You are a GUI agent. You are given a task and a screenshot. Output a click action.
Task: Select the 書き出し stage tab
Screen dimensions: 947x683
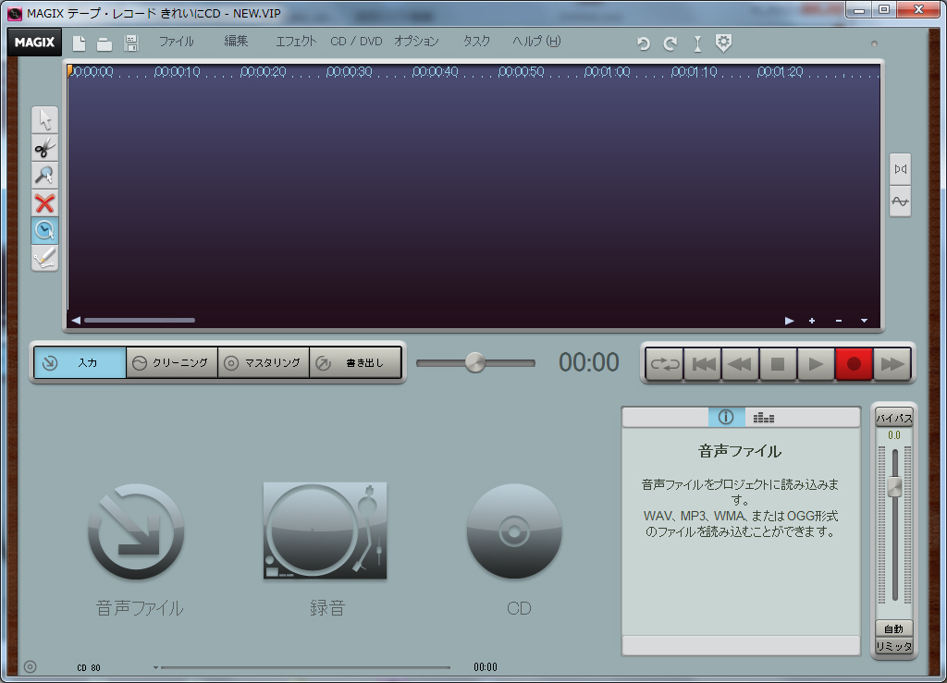tap(356, 362)
